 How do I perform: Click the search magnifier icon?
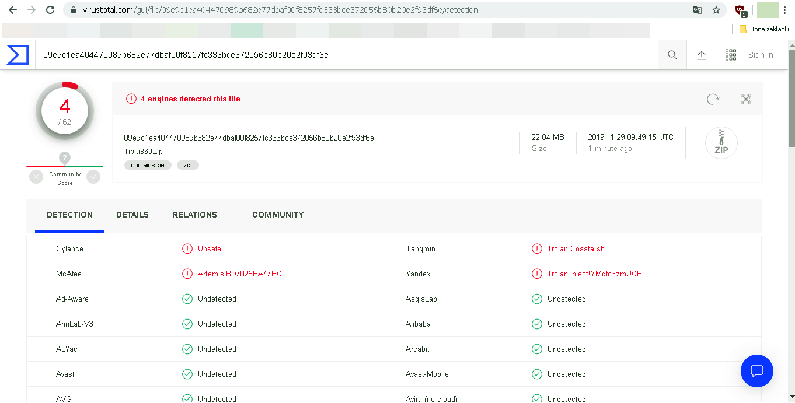[x=672, y=55]
